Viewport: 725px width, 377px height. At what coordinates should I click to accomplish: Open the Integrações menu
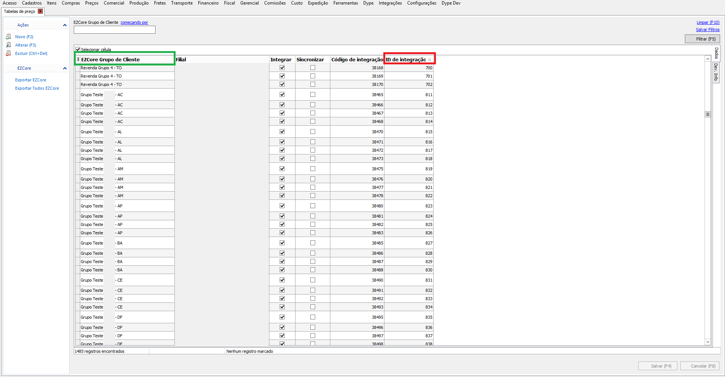click(390, 3)
